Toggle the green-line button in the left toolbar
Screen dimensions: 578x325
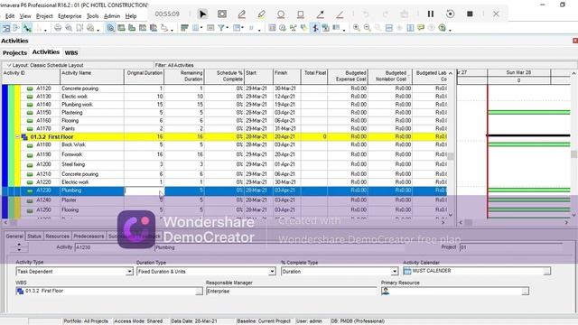coord(27,28)
